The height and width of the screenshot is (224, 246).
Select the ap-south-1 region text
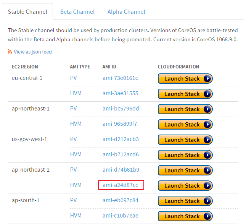coord(26,200)
